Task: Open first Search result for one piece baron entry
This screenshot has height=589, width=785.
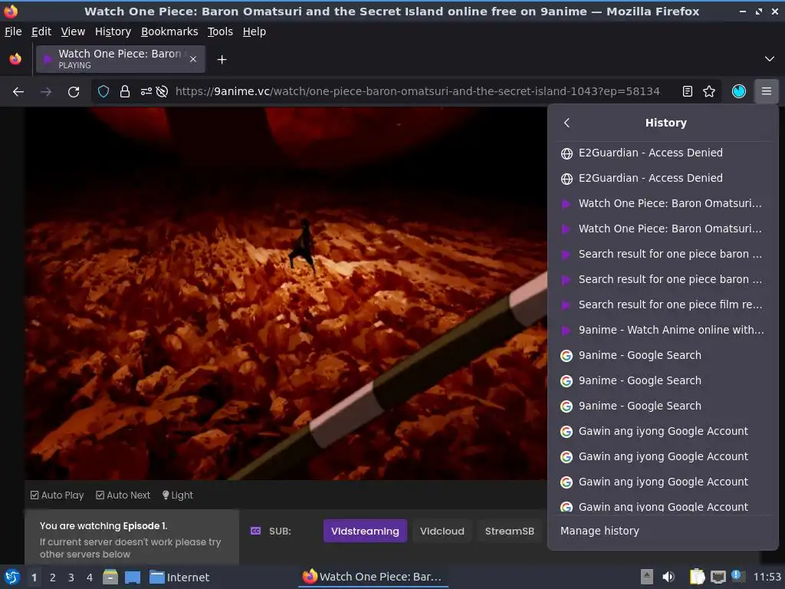Action: coord(663,254)
